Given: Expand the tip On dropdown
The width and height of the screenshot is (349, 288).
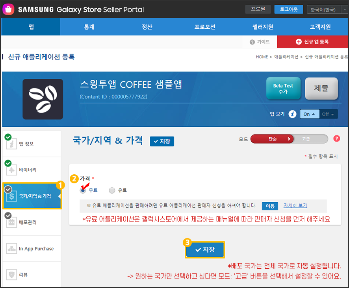Looking at the screenshot, I should click(x=309, y=114).
